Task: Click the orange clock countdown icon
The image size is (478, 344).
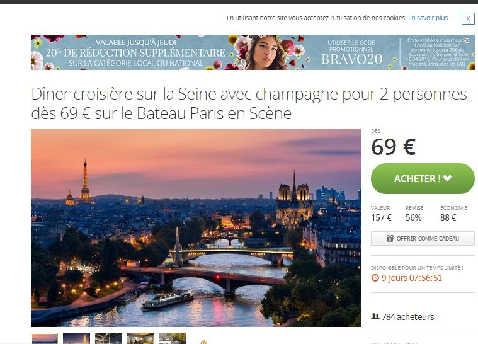Action: tap(375, 278)
